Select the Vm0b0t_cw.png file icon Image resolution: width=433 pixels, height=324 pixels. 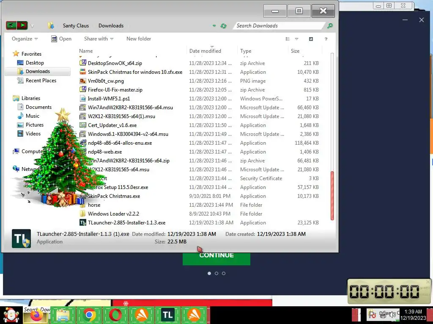tap(82, 81)
